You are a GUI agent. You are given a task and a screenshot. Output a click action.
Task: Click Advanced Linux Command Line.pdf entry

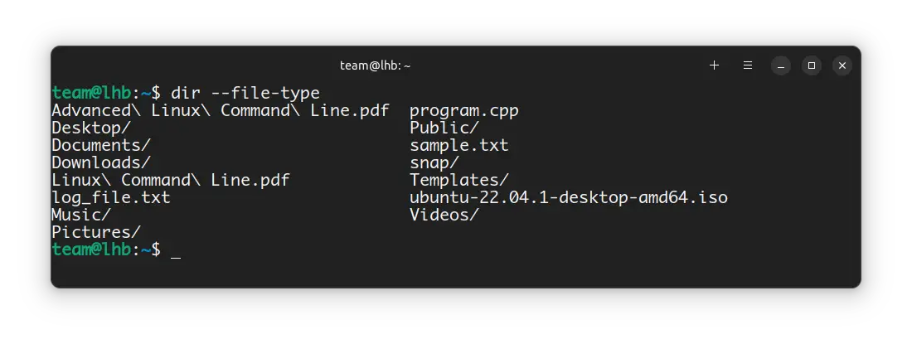(x=221, y=110)
